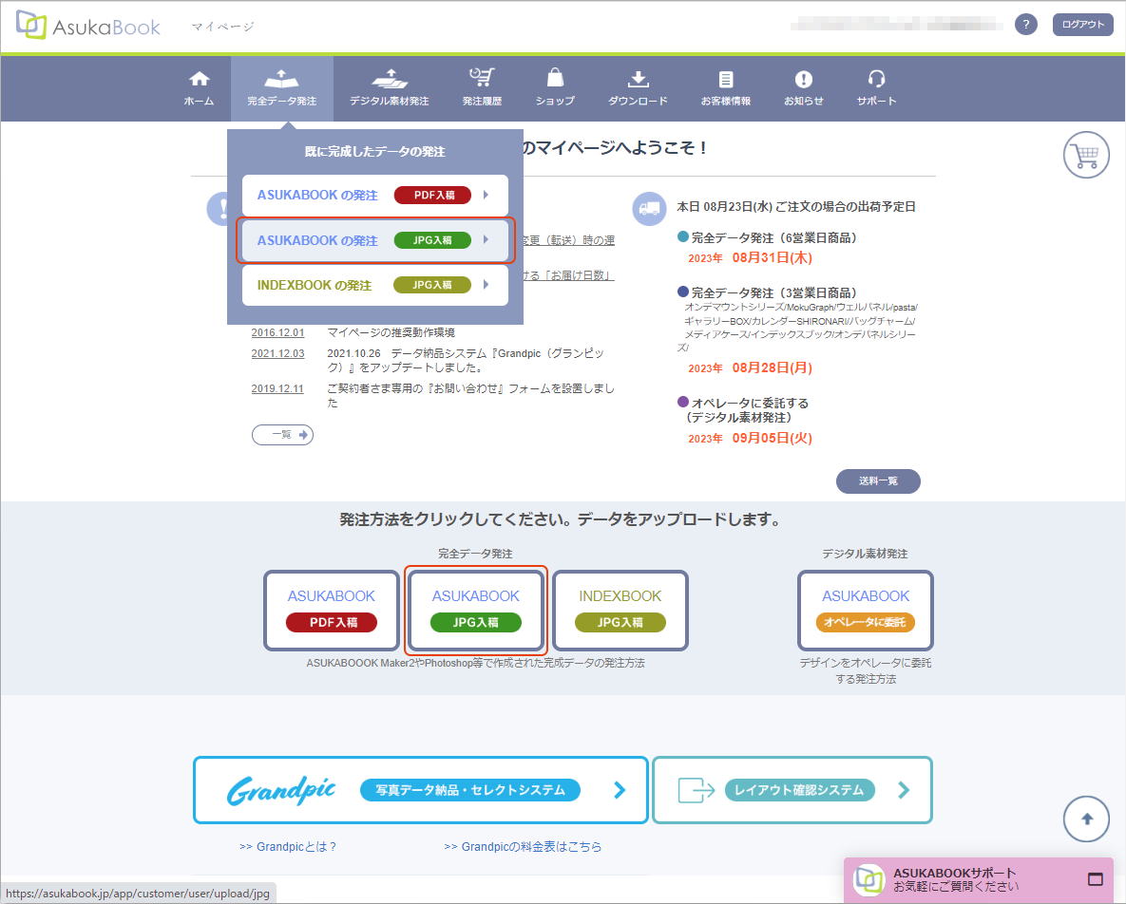Expand the ASUKABOOK support chat window
Viewport: 1126px width, 904px height.
[x=1095, y=878]
